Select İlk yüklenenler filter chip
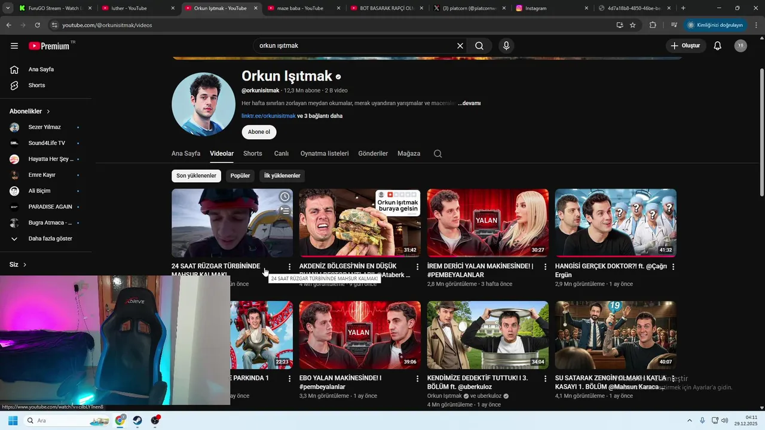The image size is (765, 430). click(282, 176)
